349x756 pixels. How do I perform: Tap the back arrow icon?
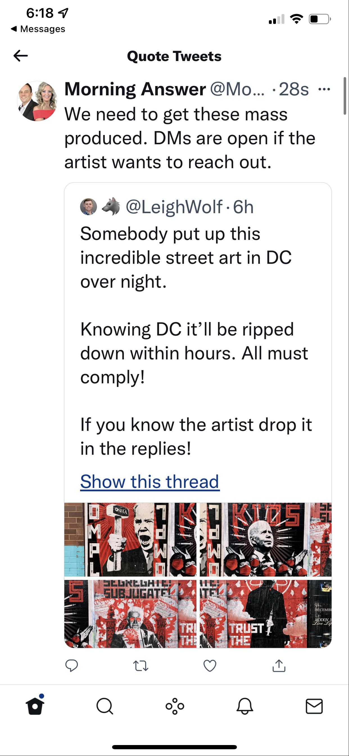21,56
